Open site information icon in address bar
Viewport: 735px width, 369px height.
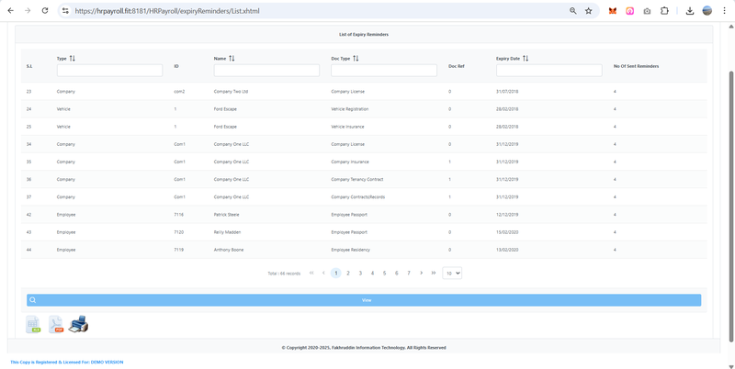(x=65, y=11)
